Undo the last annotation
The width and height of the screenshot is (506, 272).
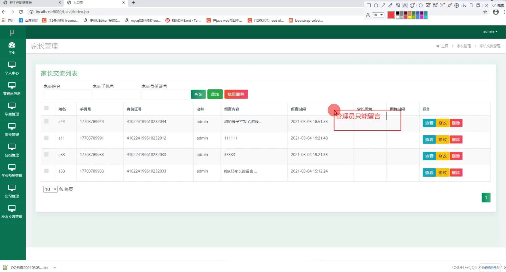pos(420,5)
